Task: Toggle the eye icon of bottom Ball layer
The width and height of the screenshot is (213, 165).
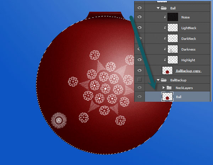Action: (x=140, y=96)
